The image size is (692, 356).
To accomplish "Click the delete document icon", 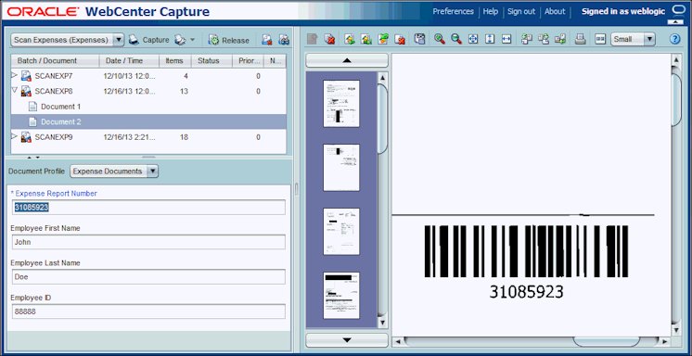I will pos(329,39).
